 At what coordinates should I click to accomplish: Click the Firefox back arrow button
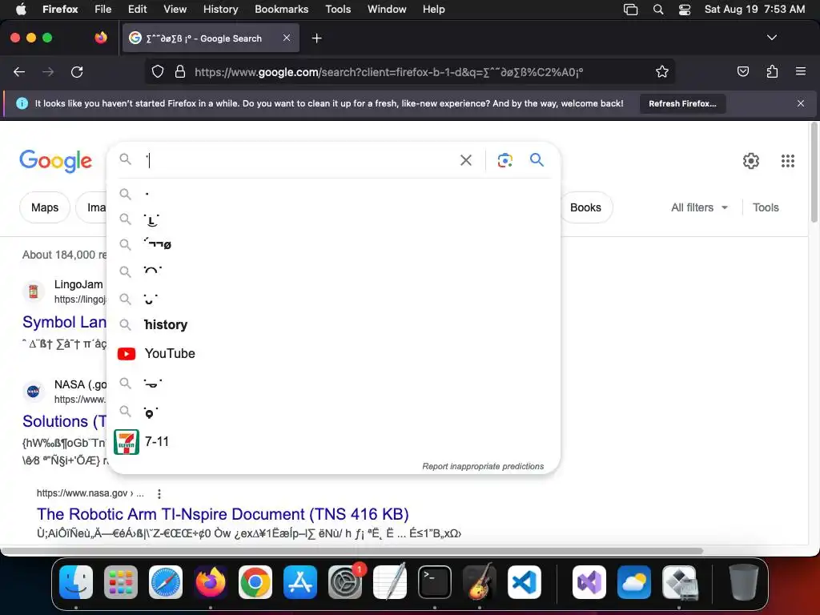coord(19,71)
